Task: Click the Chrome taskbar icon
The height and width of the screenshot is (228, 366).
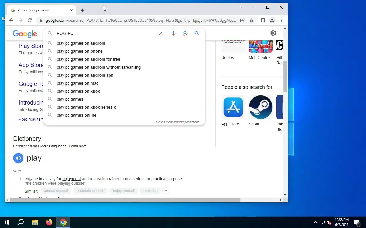Action: (63, 222)
